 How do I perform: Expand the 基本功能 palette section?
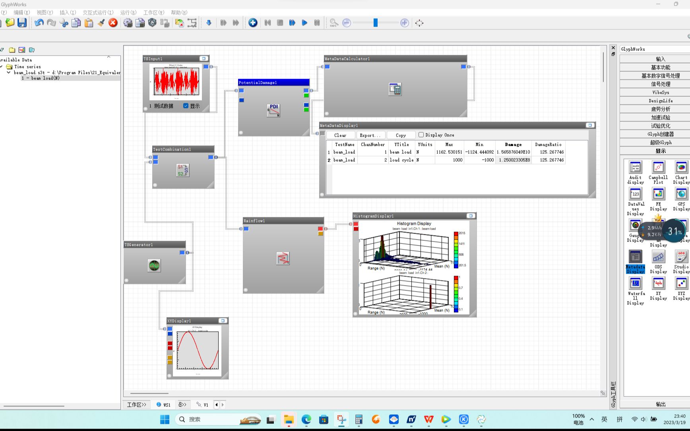[660, 67]
